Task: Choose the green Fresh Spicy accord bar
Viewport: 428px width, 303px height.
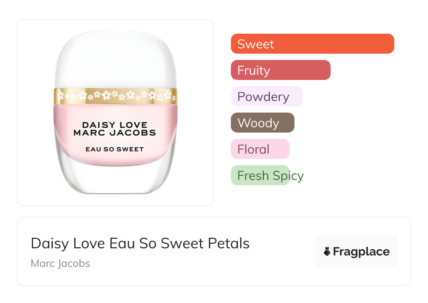Action: click(260, 175)
